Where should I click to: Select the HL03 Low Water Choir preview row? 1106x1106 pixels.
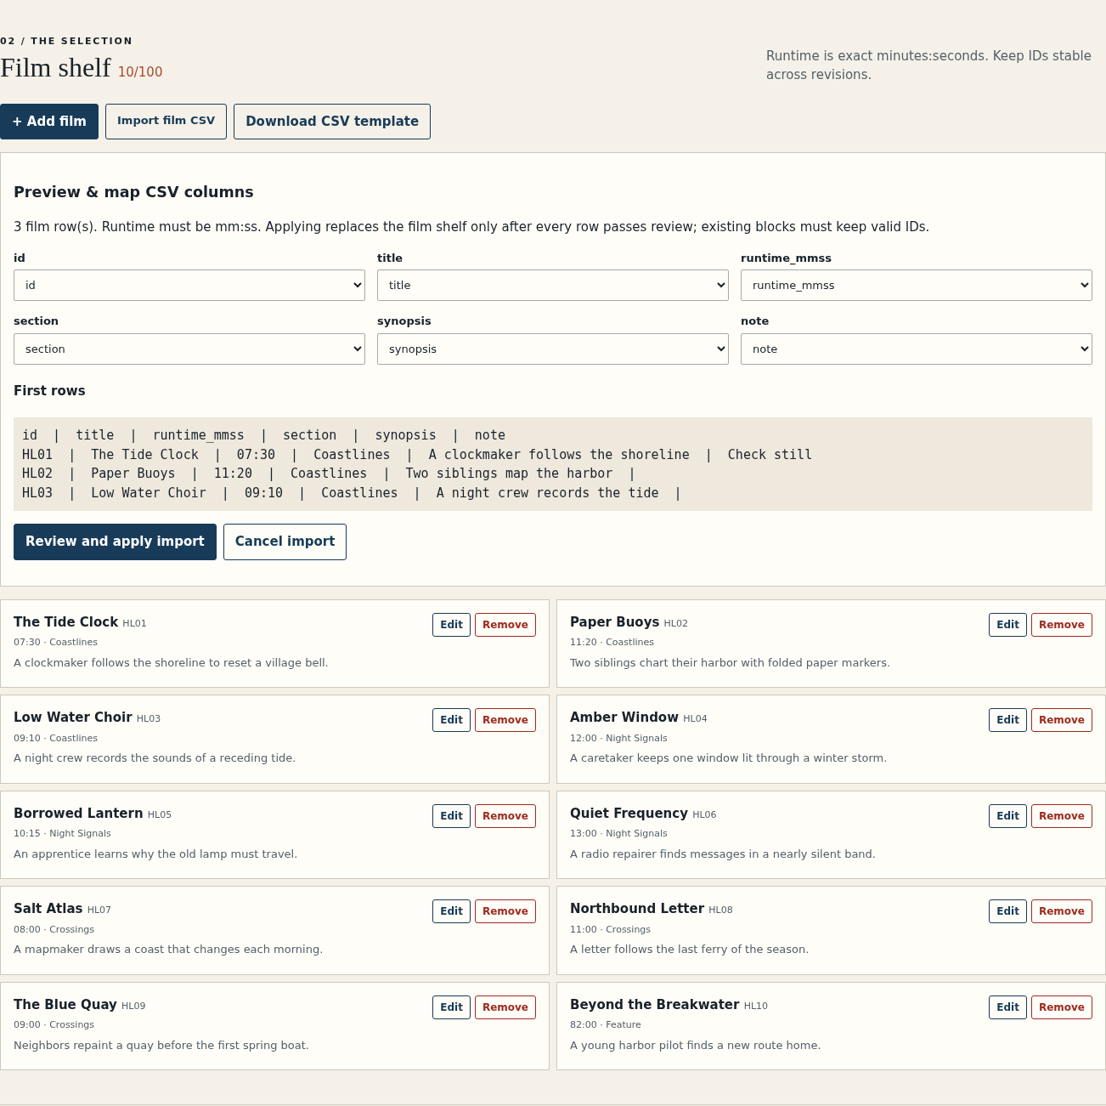click(352, 493)
